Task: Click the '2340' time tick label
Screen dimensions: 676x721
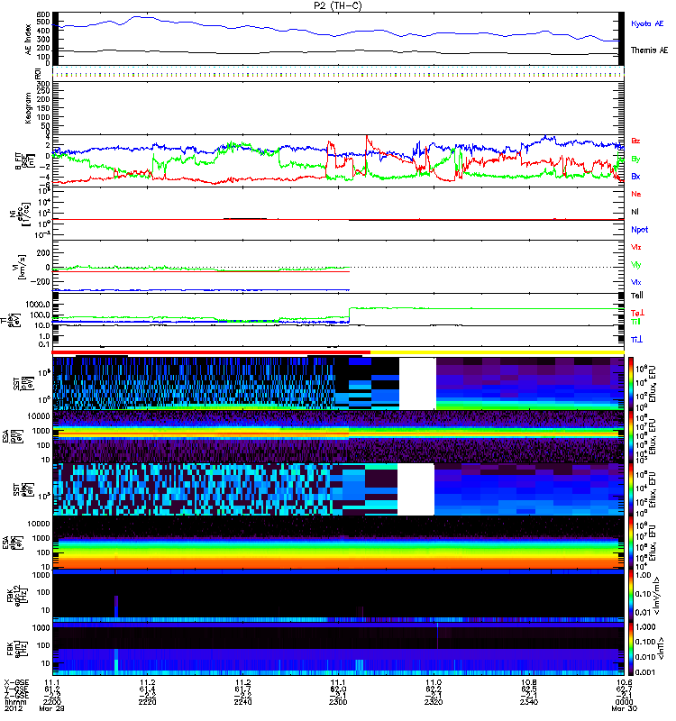Action: [x=529, y=702]
